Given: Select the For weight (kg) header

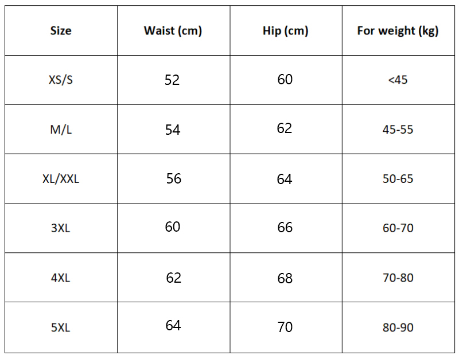Looking at the screenshot, I should point(398,31).
